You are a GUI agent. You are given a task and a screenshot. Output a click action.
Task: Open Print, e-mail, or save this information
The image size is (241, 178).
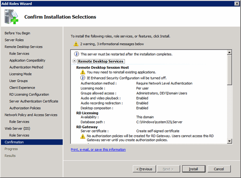pos(98,150)
